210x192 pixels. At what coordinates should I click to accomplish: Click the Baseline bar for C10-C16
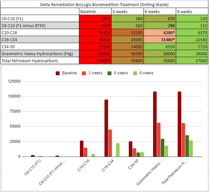pos(82,149)
